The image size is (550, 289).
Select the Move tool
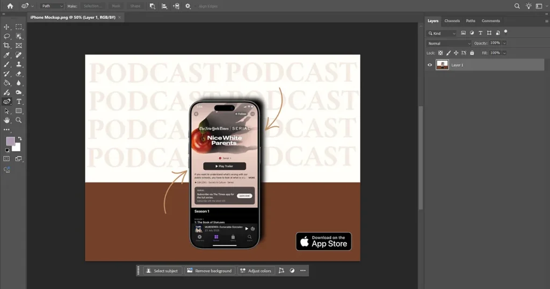(6, 27)
